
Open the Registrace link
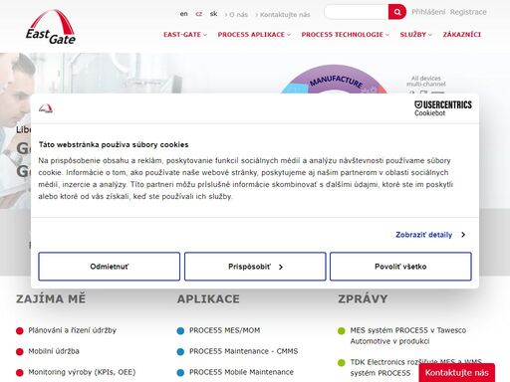point(468,12)
